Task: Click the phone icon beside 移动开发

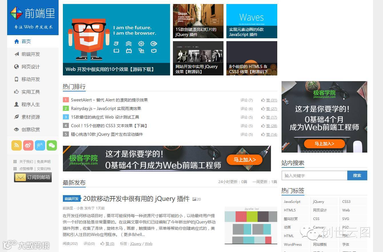Action: tap(17, 79)
